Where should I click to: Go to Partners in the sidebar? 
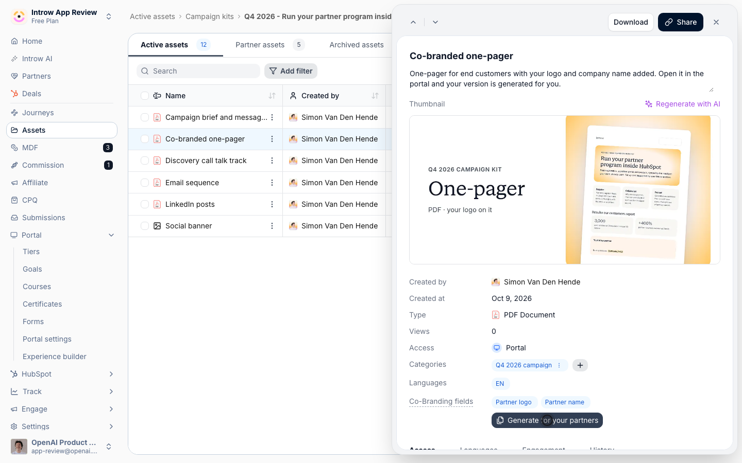pos(62,76)
